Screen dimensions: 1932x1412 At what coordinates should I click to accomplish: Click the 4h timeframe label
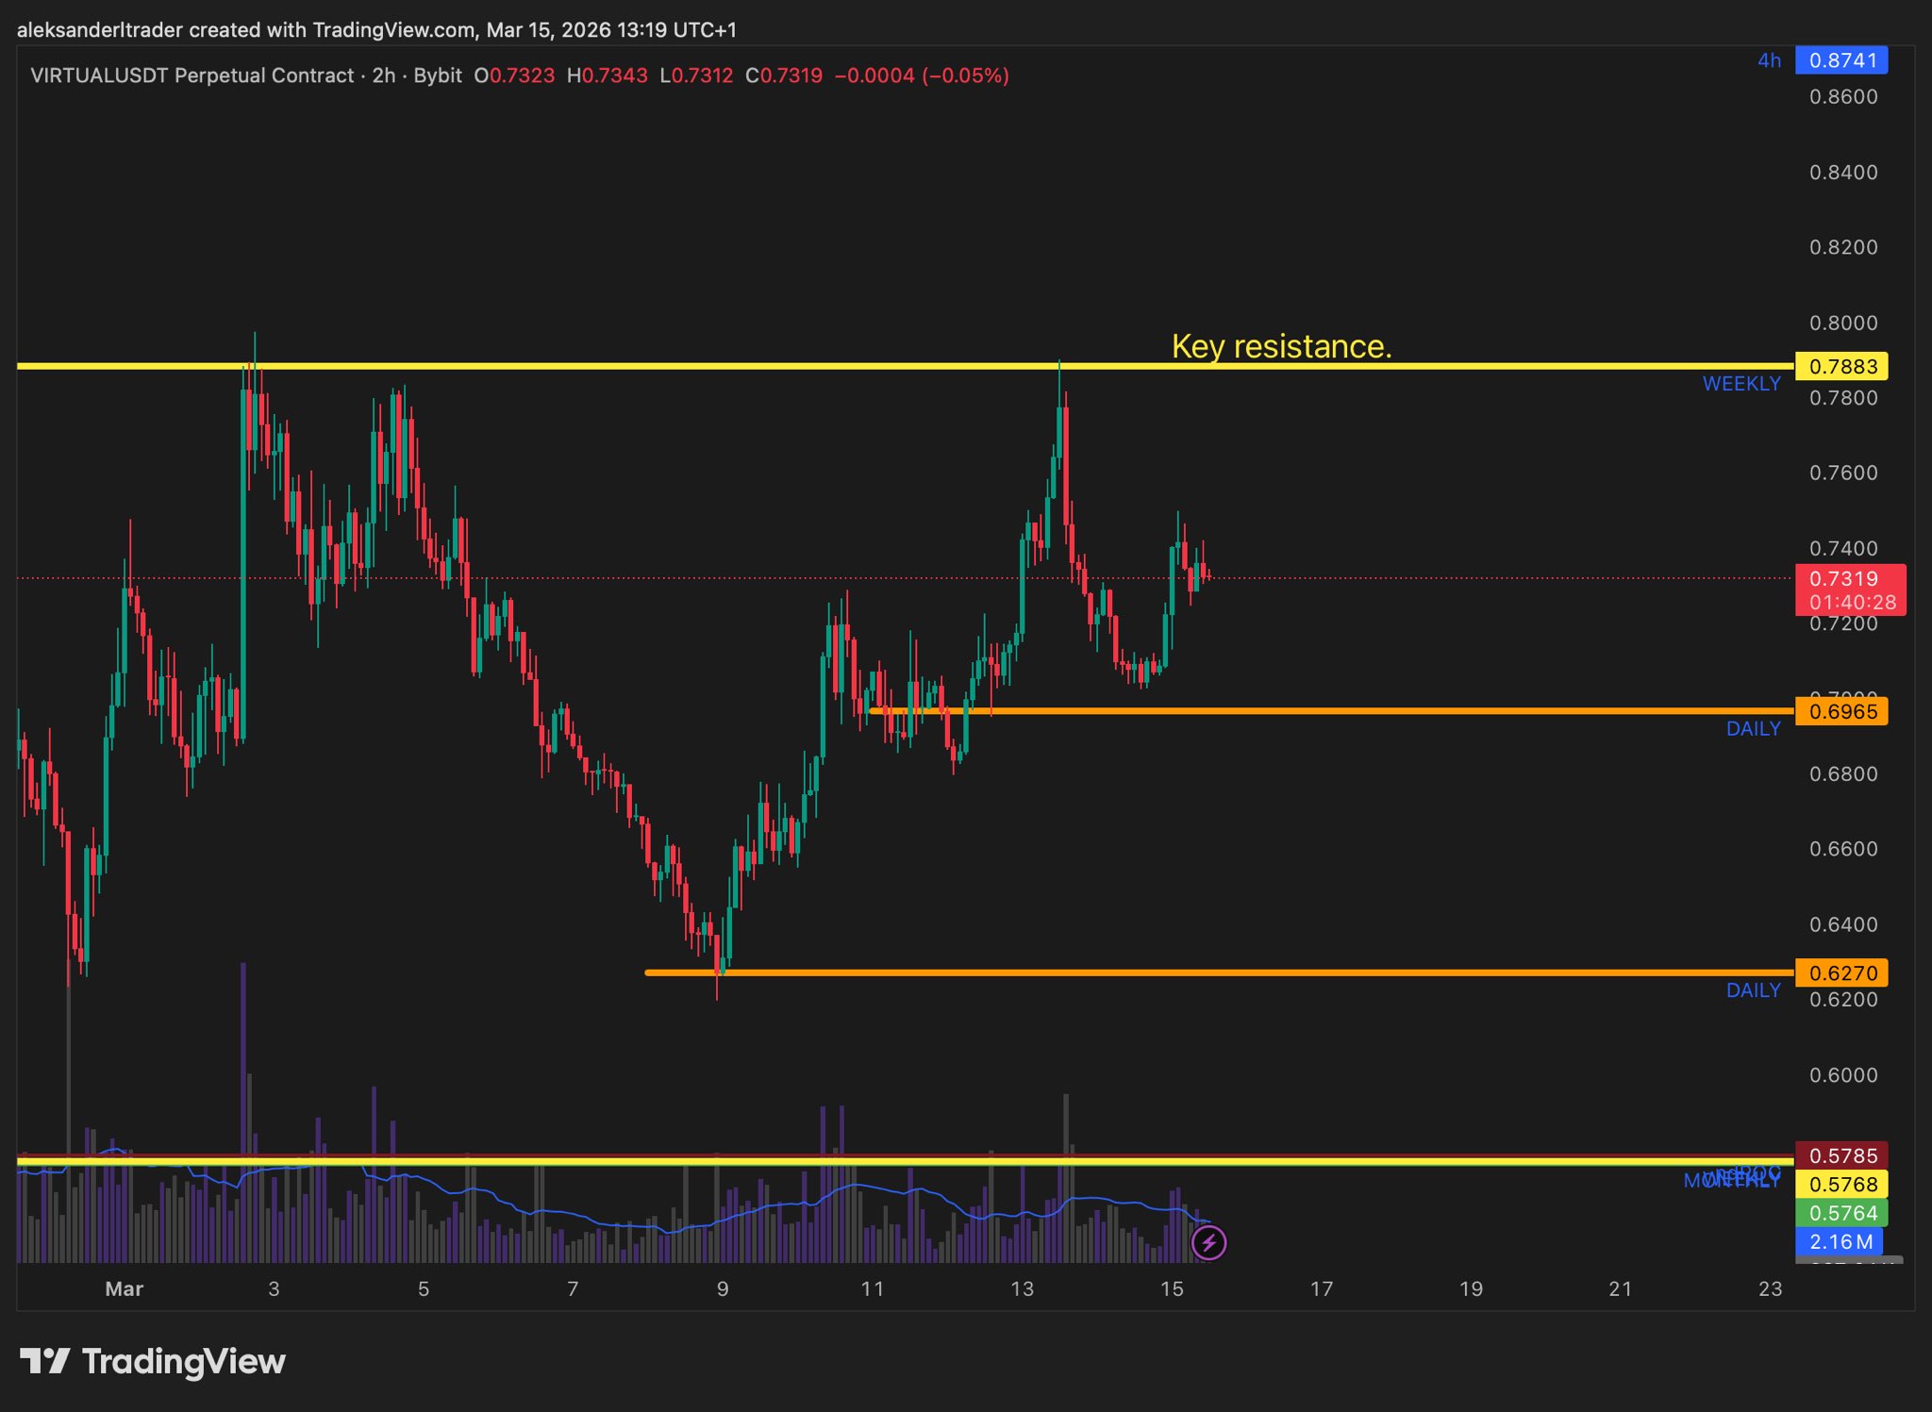(1769, 60)
